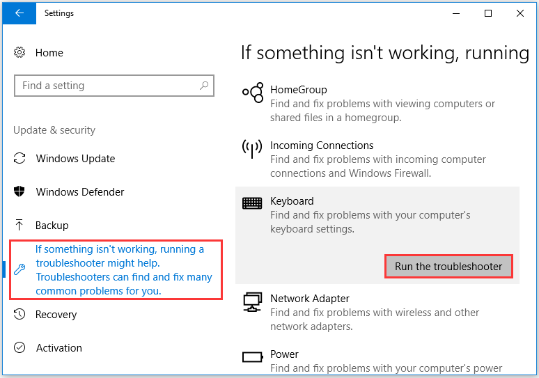The width and height of the screenshot is (539, 378).
Task: Click the HomeGroup circles icon
Action: point(253,93)
